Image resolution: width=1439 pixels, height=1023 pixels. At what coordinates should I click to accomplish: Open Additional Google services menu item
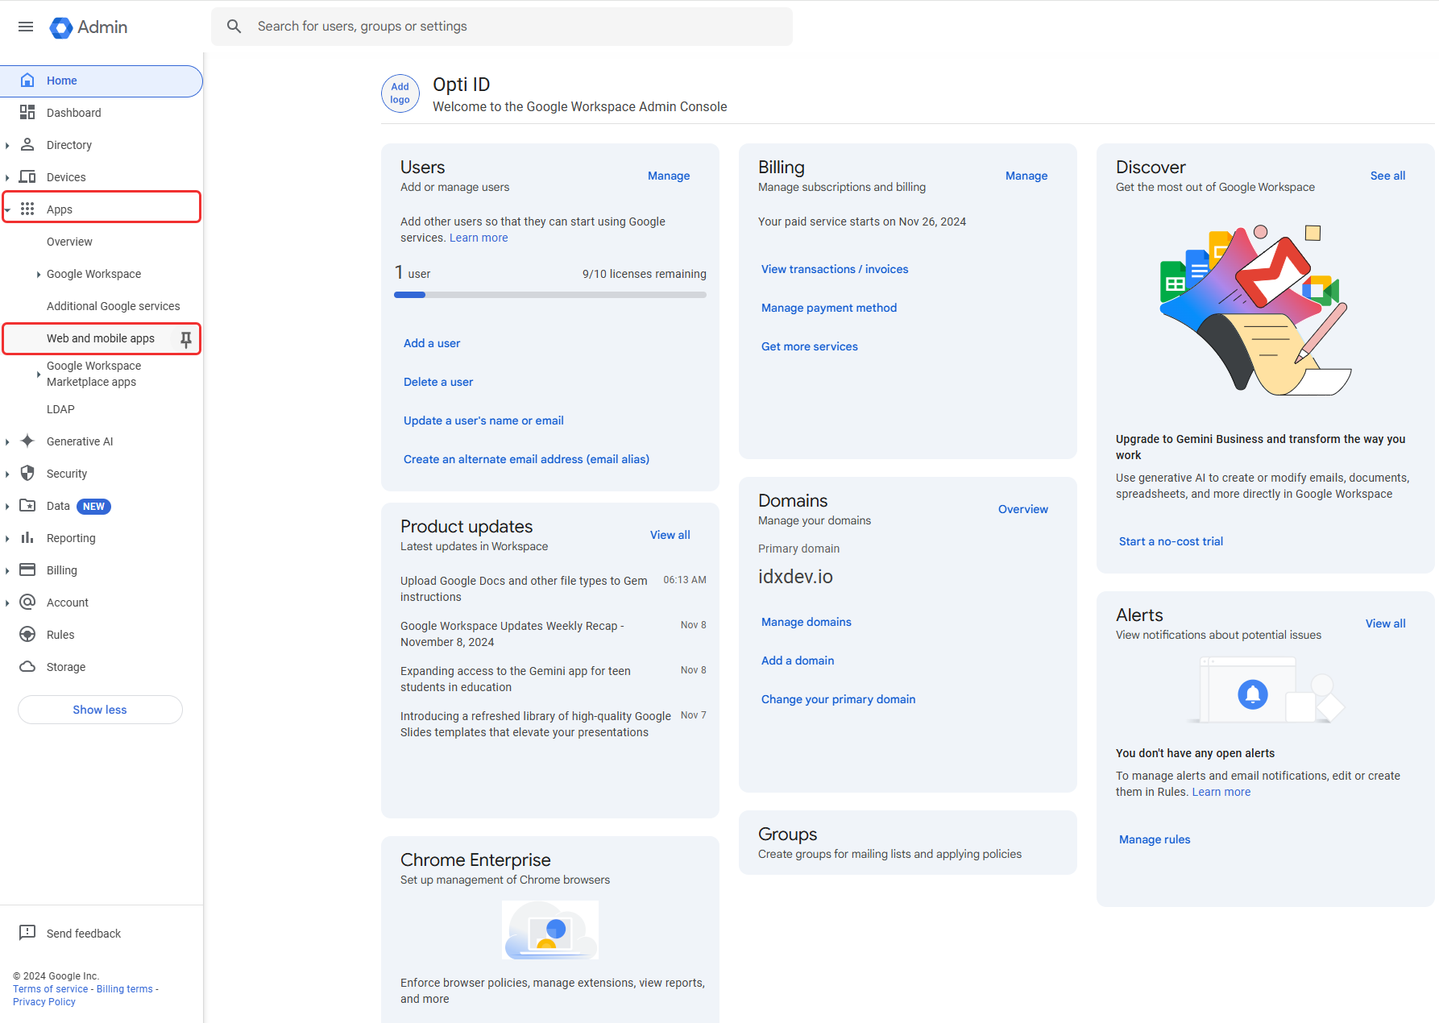point(113,306)
